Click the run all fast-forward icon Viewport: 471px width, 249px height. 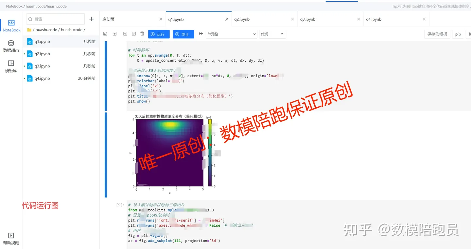point(201,34)
